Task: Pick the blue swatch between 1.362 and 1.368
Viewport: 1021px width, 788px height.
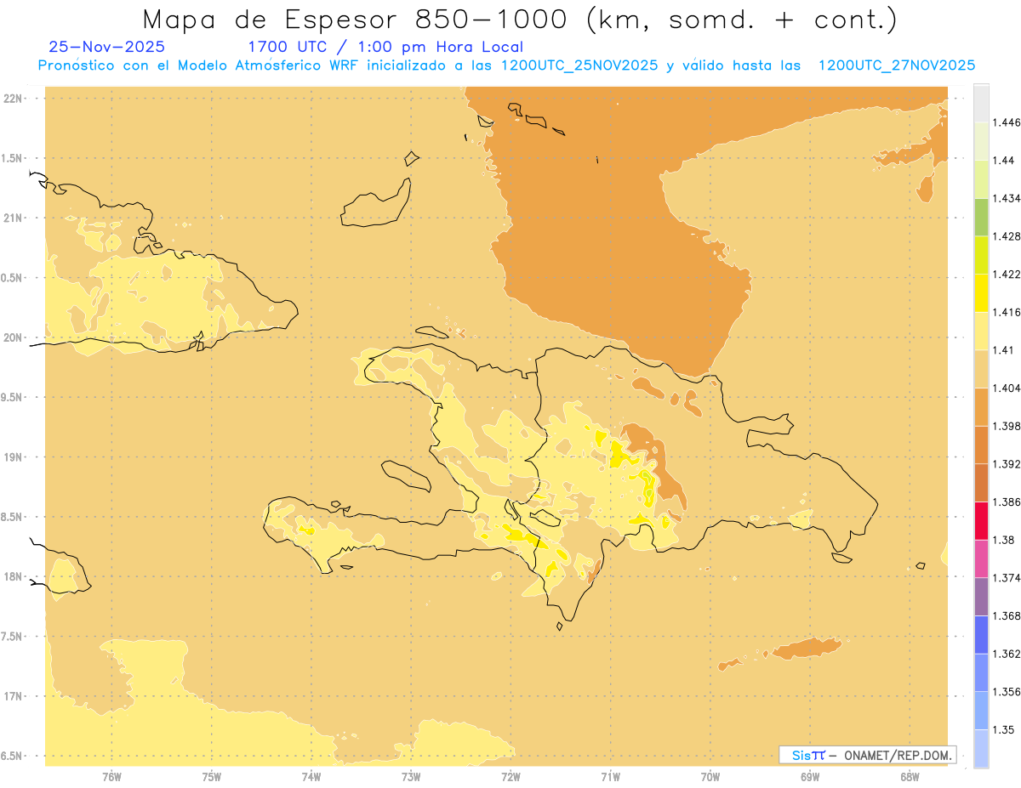Action: coord(981,635)
